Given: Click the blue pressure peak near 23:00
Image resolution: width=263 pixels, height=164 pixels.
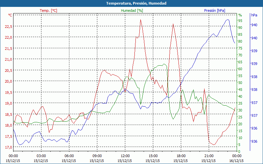Looking at the screenshot, I should click(227, 20).
